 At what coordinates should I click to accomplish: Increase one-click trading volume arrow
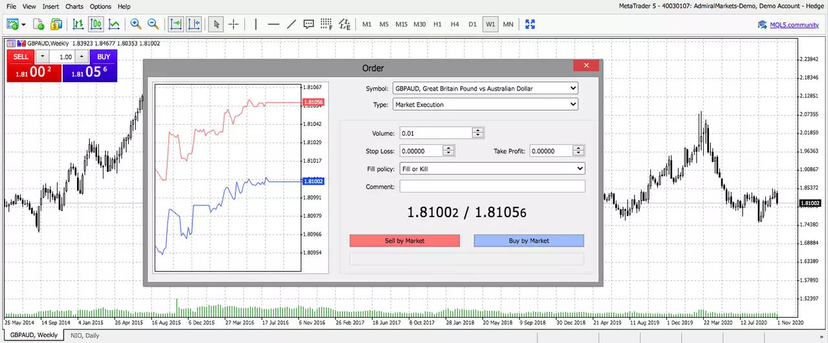click(82, 57)
